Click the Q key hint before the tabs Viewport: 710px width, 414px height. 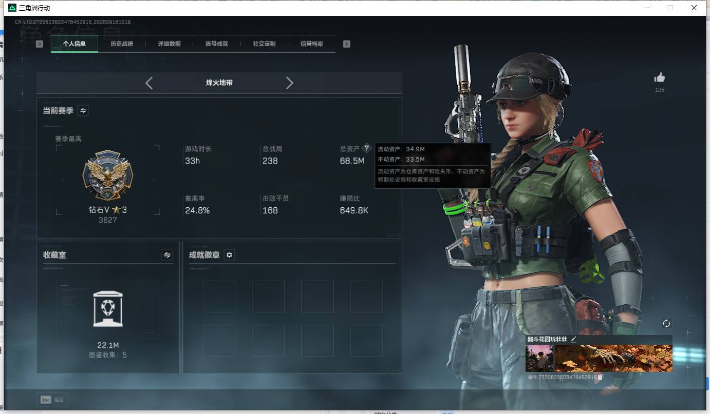[40, 44]
